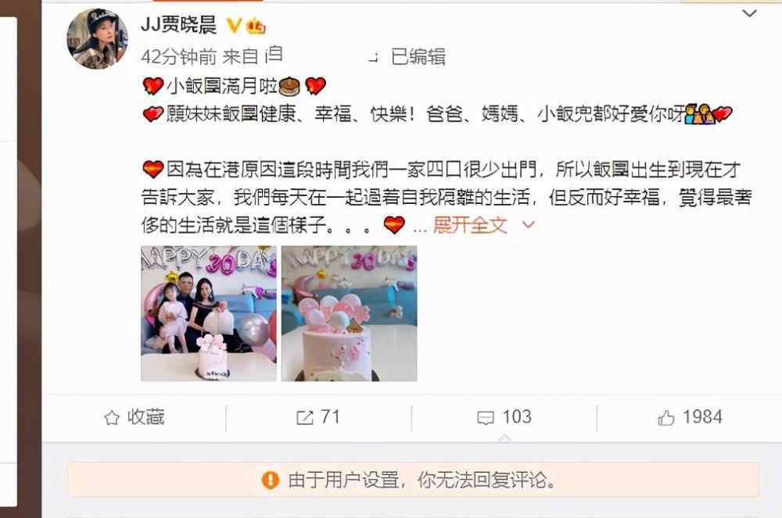Click the 收藏 star icon

(x=112, y=417)
